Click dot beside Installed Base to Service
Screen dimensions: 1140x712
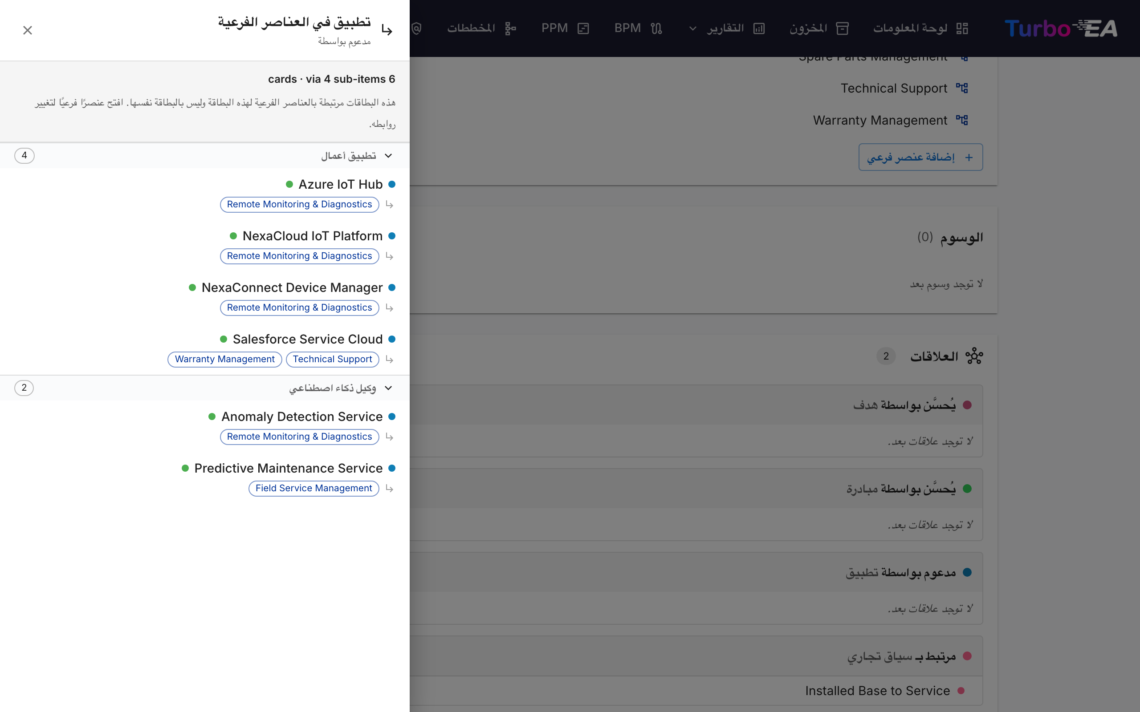tap(961, 691)
